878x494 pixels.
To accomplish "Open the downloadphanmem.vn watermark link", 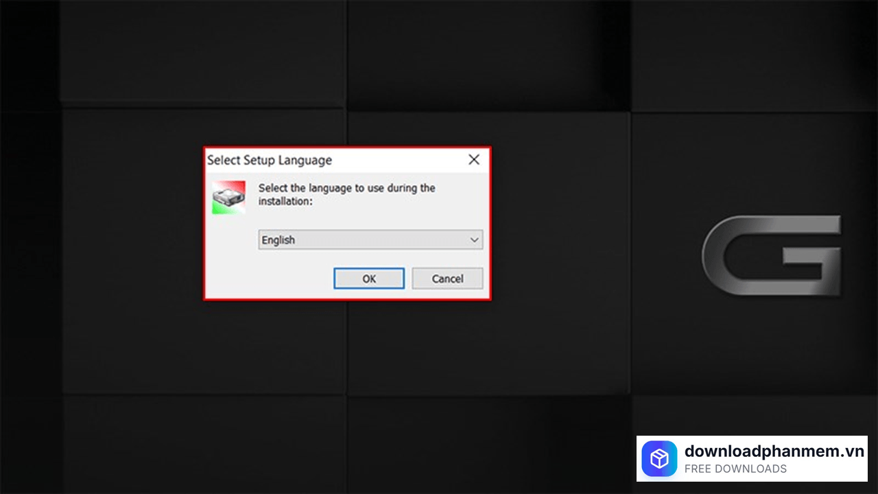I will tap(774, 451).
